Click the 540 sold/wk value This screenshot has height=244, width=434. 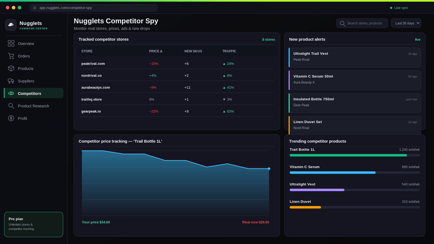[x=411, y=184]
